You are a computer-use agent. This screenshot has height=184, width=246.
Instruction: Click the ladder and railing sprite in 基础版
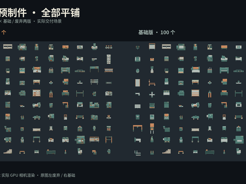(137, 153)
